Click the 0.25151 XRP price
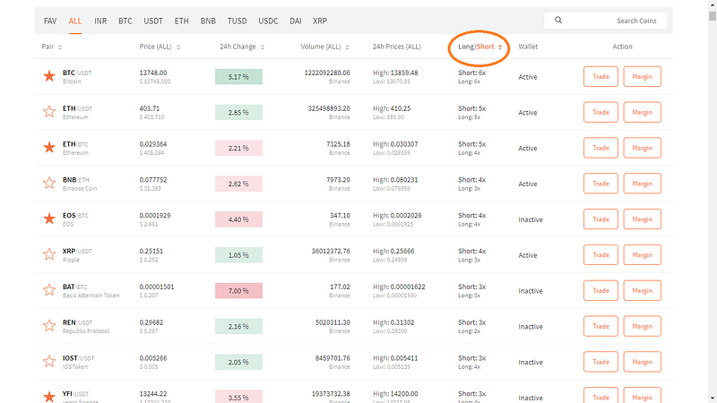The width and height of the screenshot is (717, 403). click(x=151, y=251)
